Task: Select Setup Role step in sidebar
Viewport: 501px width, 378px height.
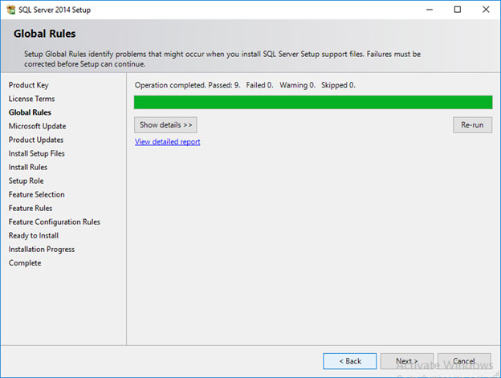Action: click(x=26, y=181)
